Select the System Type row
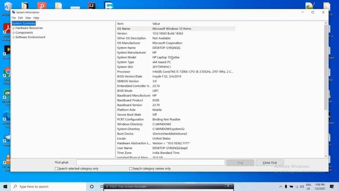This screenshot has height=191, width=339. [175, 62]
